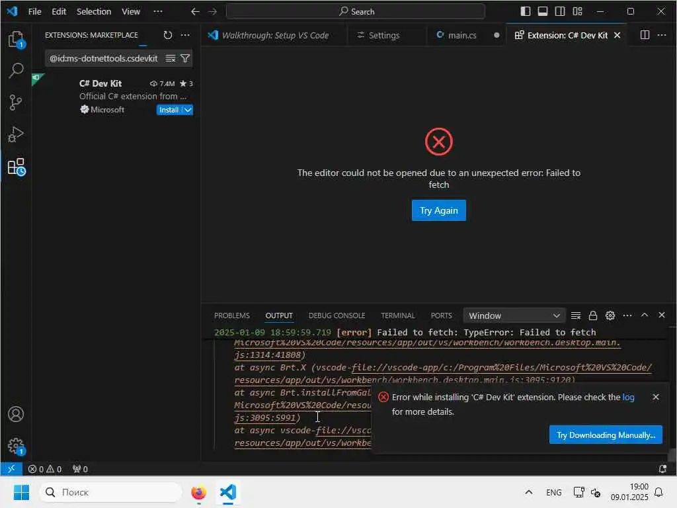
Task: Clear the output panel
Action: (576, 316)
